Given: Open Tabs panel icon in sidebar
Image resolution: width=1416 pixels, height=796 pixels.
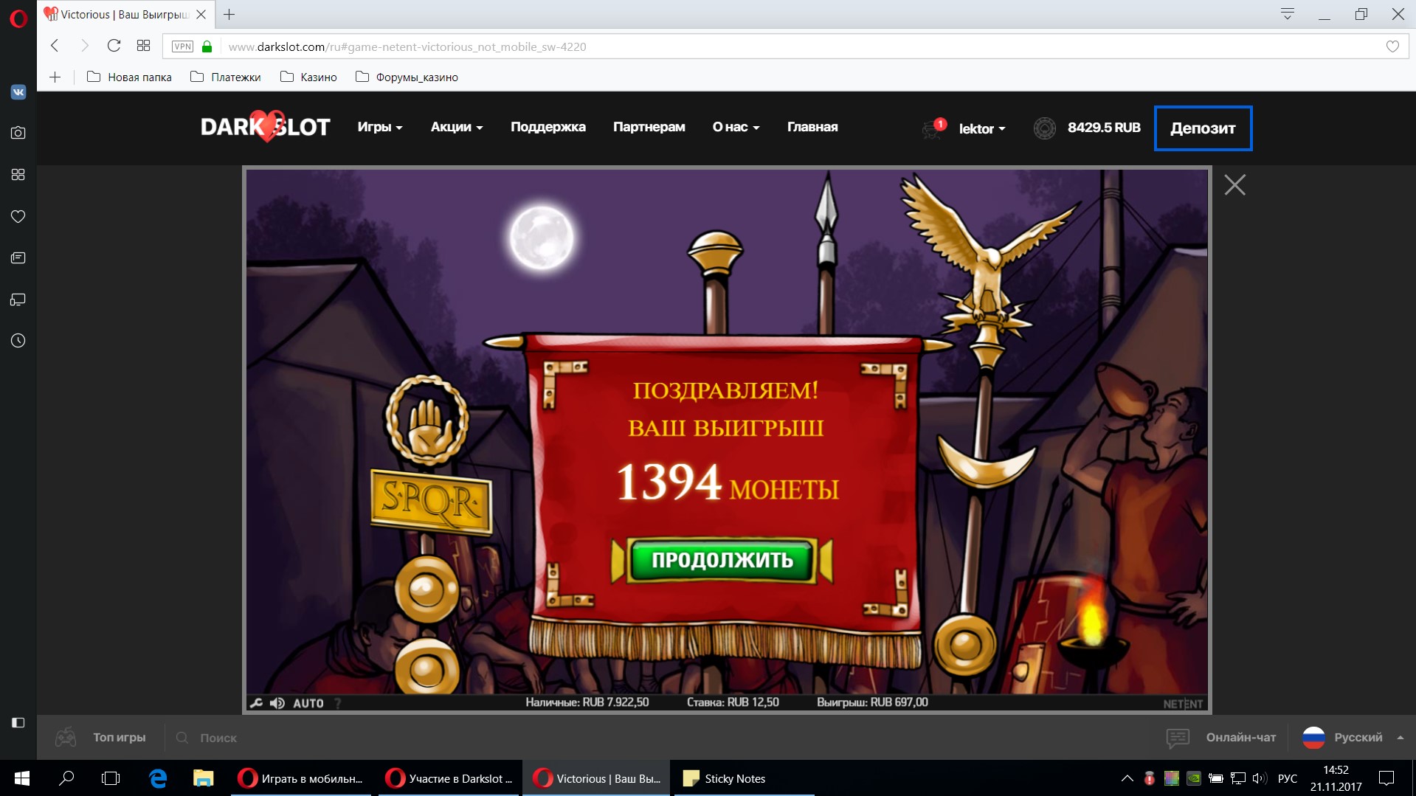Looking at the screenshot, I should click(x=18, y=300).
